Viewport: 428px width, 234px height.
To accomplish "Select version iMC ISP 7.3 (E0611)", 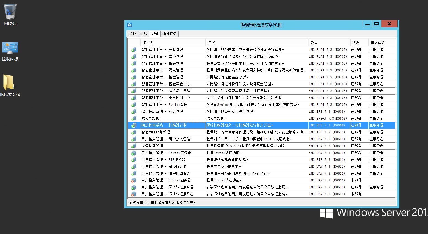I will pos(327,132).
